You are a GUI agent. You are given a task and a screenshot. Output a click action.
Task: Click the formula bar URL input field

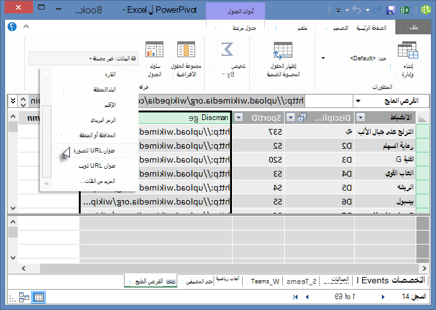221,101
